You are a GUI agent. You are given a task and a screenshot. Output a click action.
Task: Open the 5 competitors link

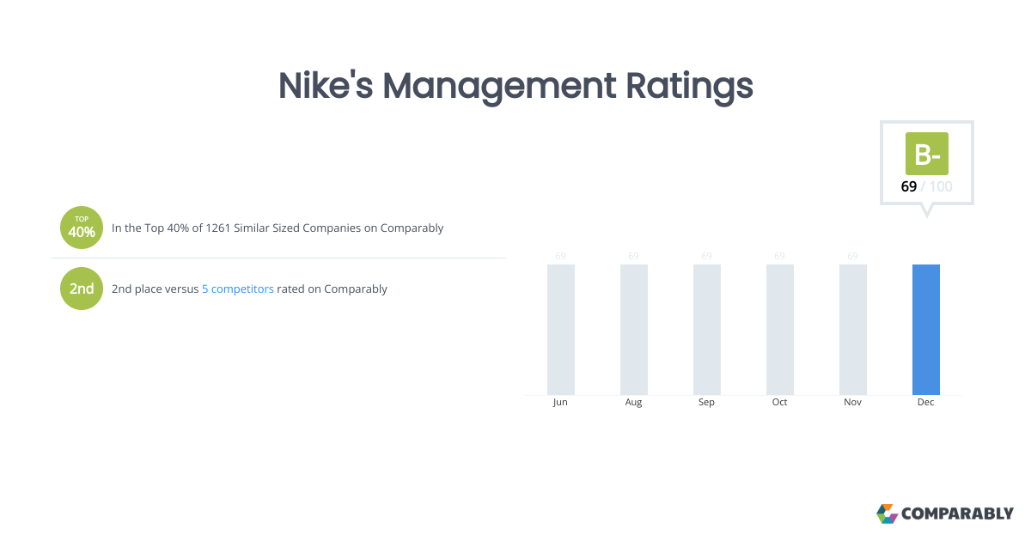238,289
